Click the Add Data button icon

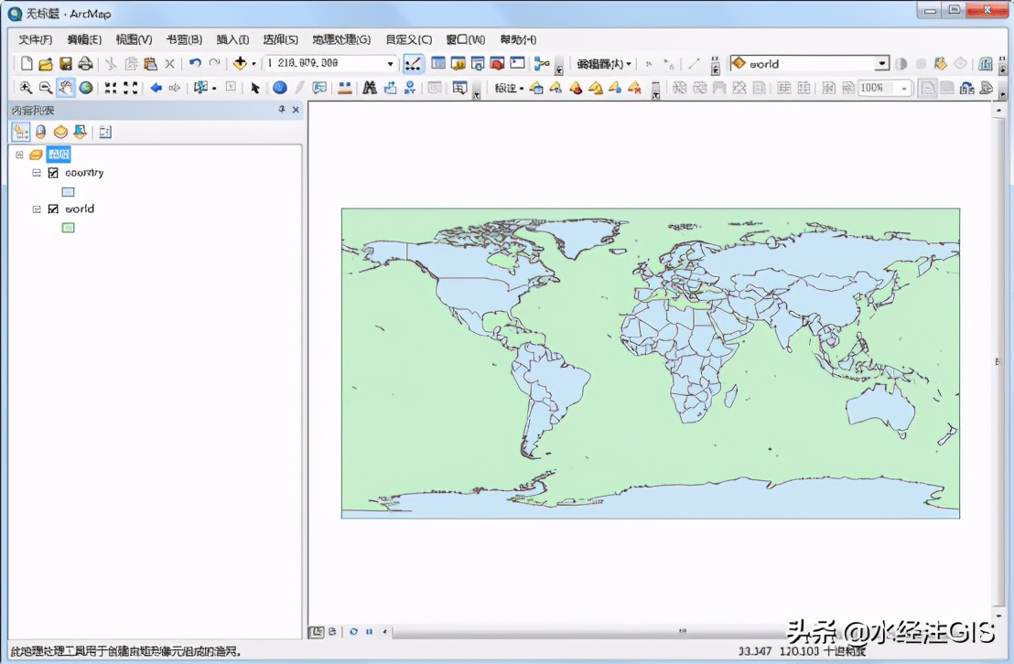click(240, 64)
